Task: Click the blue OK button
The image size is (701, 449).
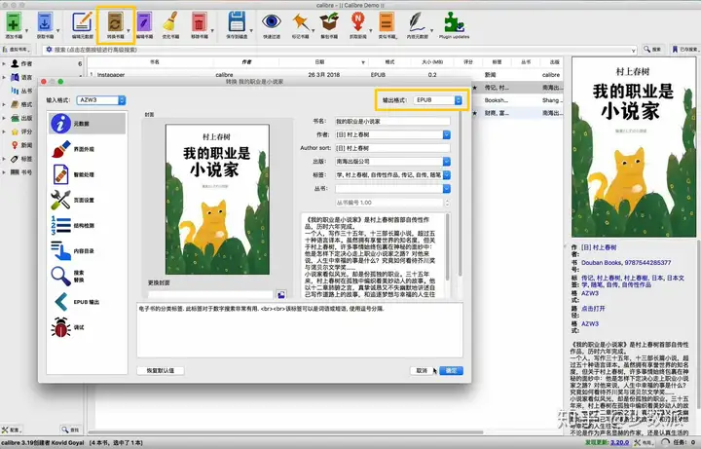Action: pos(451,371)
